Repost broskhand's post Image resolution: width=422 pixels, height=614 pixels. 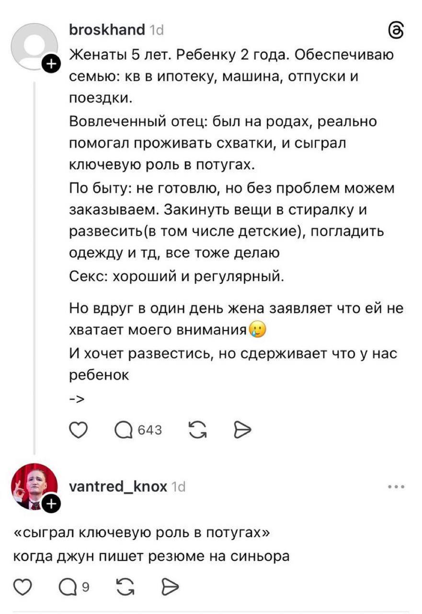[196, 430]
